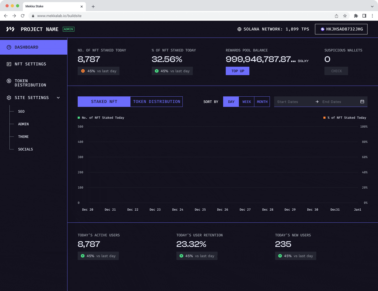Open the tab list dropdown arrow
Viewport: 378px width, 291px height.
click(x=372, y=7)
